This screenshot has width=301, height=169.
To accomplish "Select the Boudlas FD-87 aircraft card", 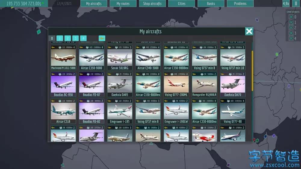I will pyautogui.click(x=92, y=84).
